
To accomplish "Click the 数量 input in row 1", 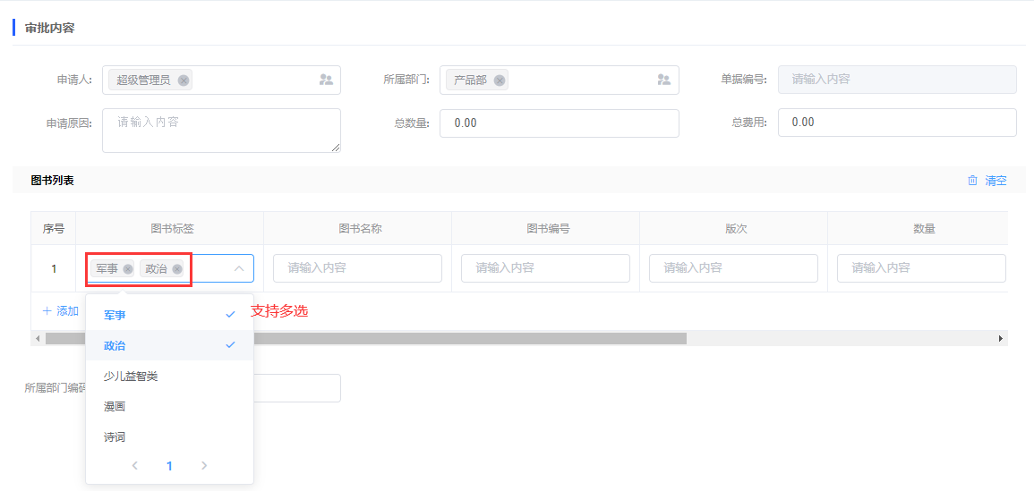I will (921, 268).
